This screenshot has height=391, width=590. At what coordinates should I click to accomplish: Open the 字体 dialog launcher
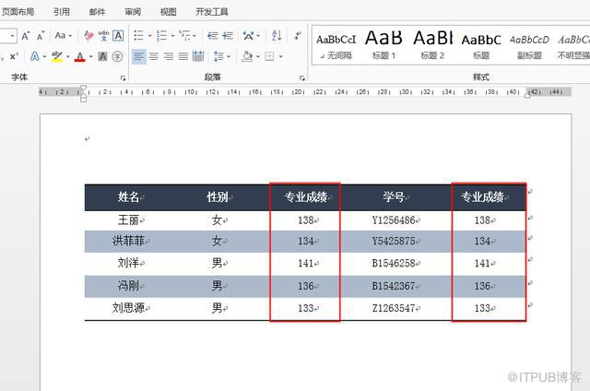(x=123, y=77)
